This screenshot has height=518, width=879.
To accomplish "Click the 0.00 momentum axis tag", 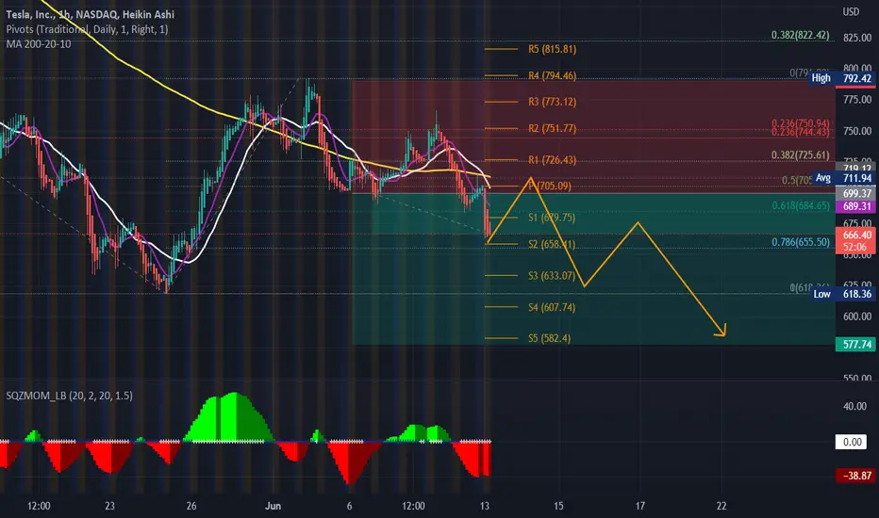I will tap(852, 442).
